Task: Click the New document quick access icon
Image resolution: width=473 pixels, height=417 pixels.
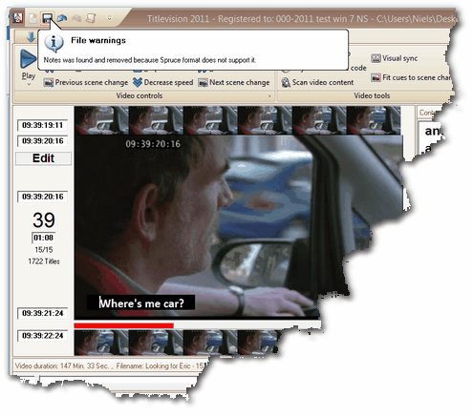Action: click(x=32, y=18)
